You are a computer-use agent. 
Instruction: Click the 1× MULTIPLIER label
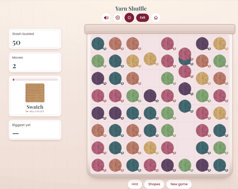(35, 111)
